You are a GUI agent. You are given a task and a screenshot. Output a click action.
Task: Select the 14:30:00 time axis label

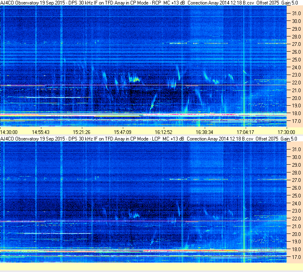[x=9, y=132]
